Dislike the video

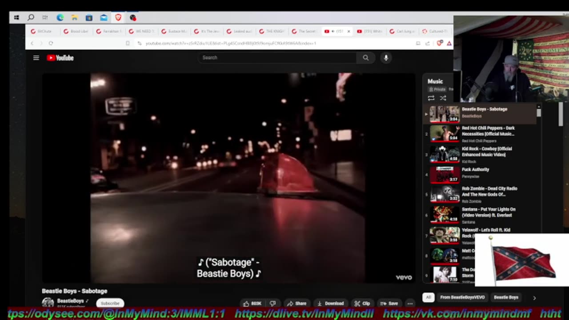tap(273, 304)
